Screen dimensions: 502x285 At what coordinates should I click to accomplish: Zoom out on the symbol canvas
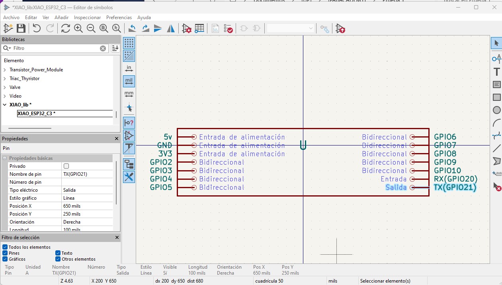coord(91,28)
